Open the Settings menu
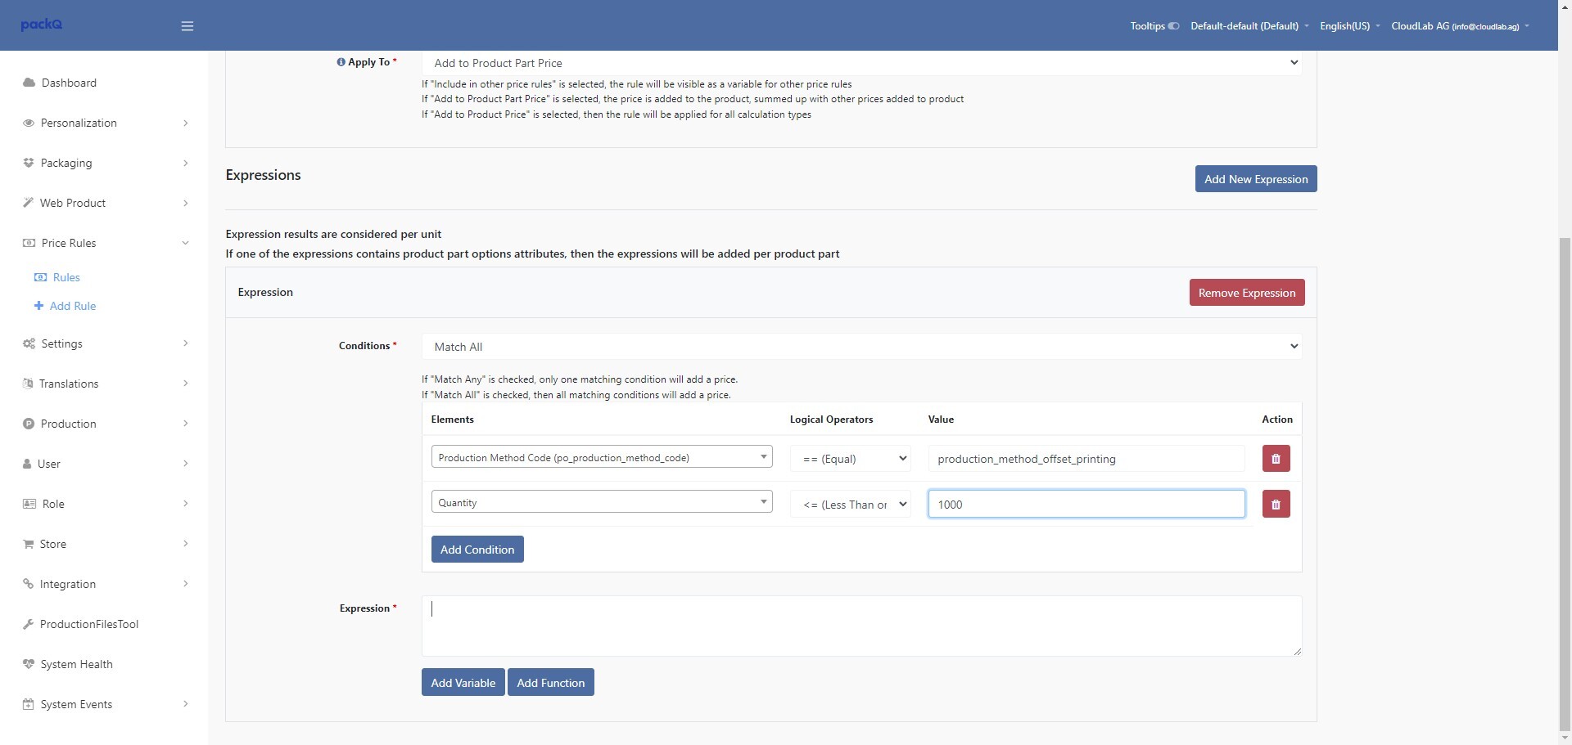1572x745 pixels. pos(61,343)
